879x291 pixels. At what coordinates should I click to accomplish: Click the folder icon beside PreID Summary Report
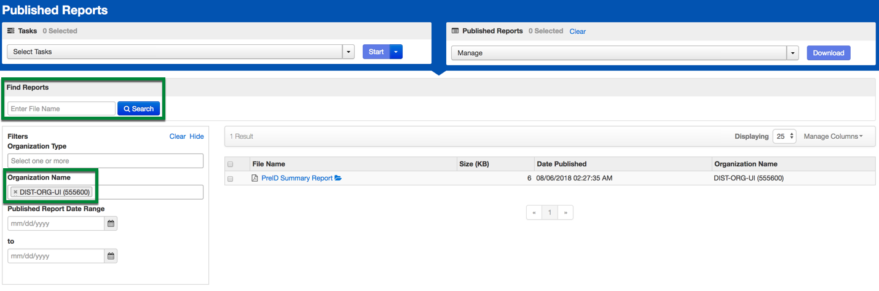[x=338, y=179]
